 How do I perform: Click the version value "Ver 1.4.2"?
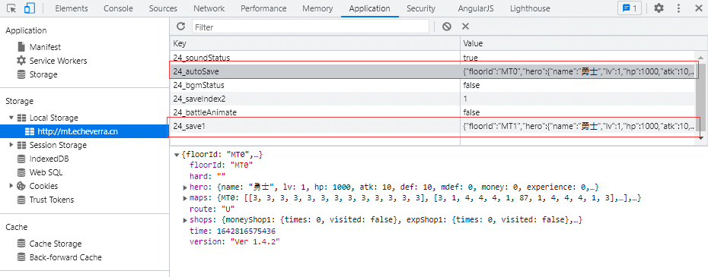255,242
